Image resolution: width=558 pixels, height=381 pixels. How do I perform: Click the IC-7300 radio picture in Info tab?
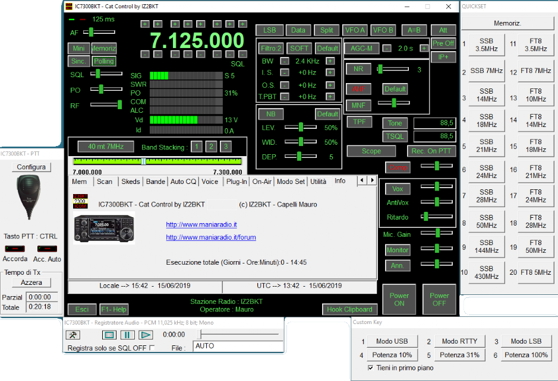click(x=104, y=228)
